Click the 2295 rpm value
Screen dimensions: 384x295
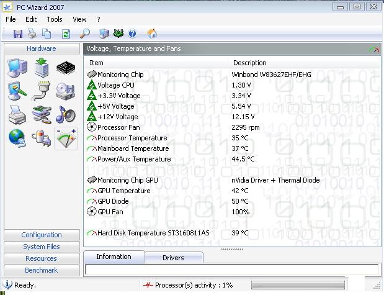tap(246, 127)
